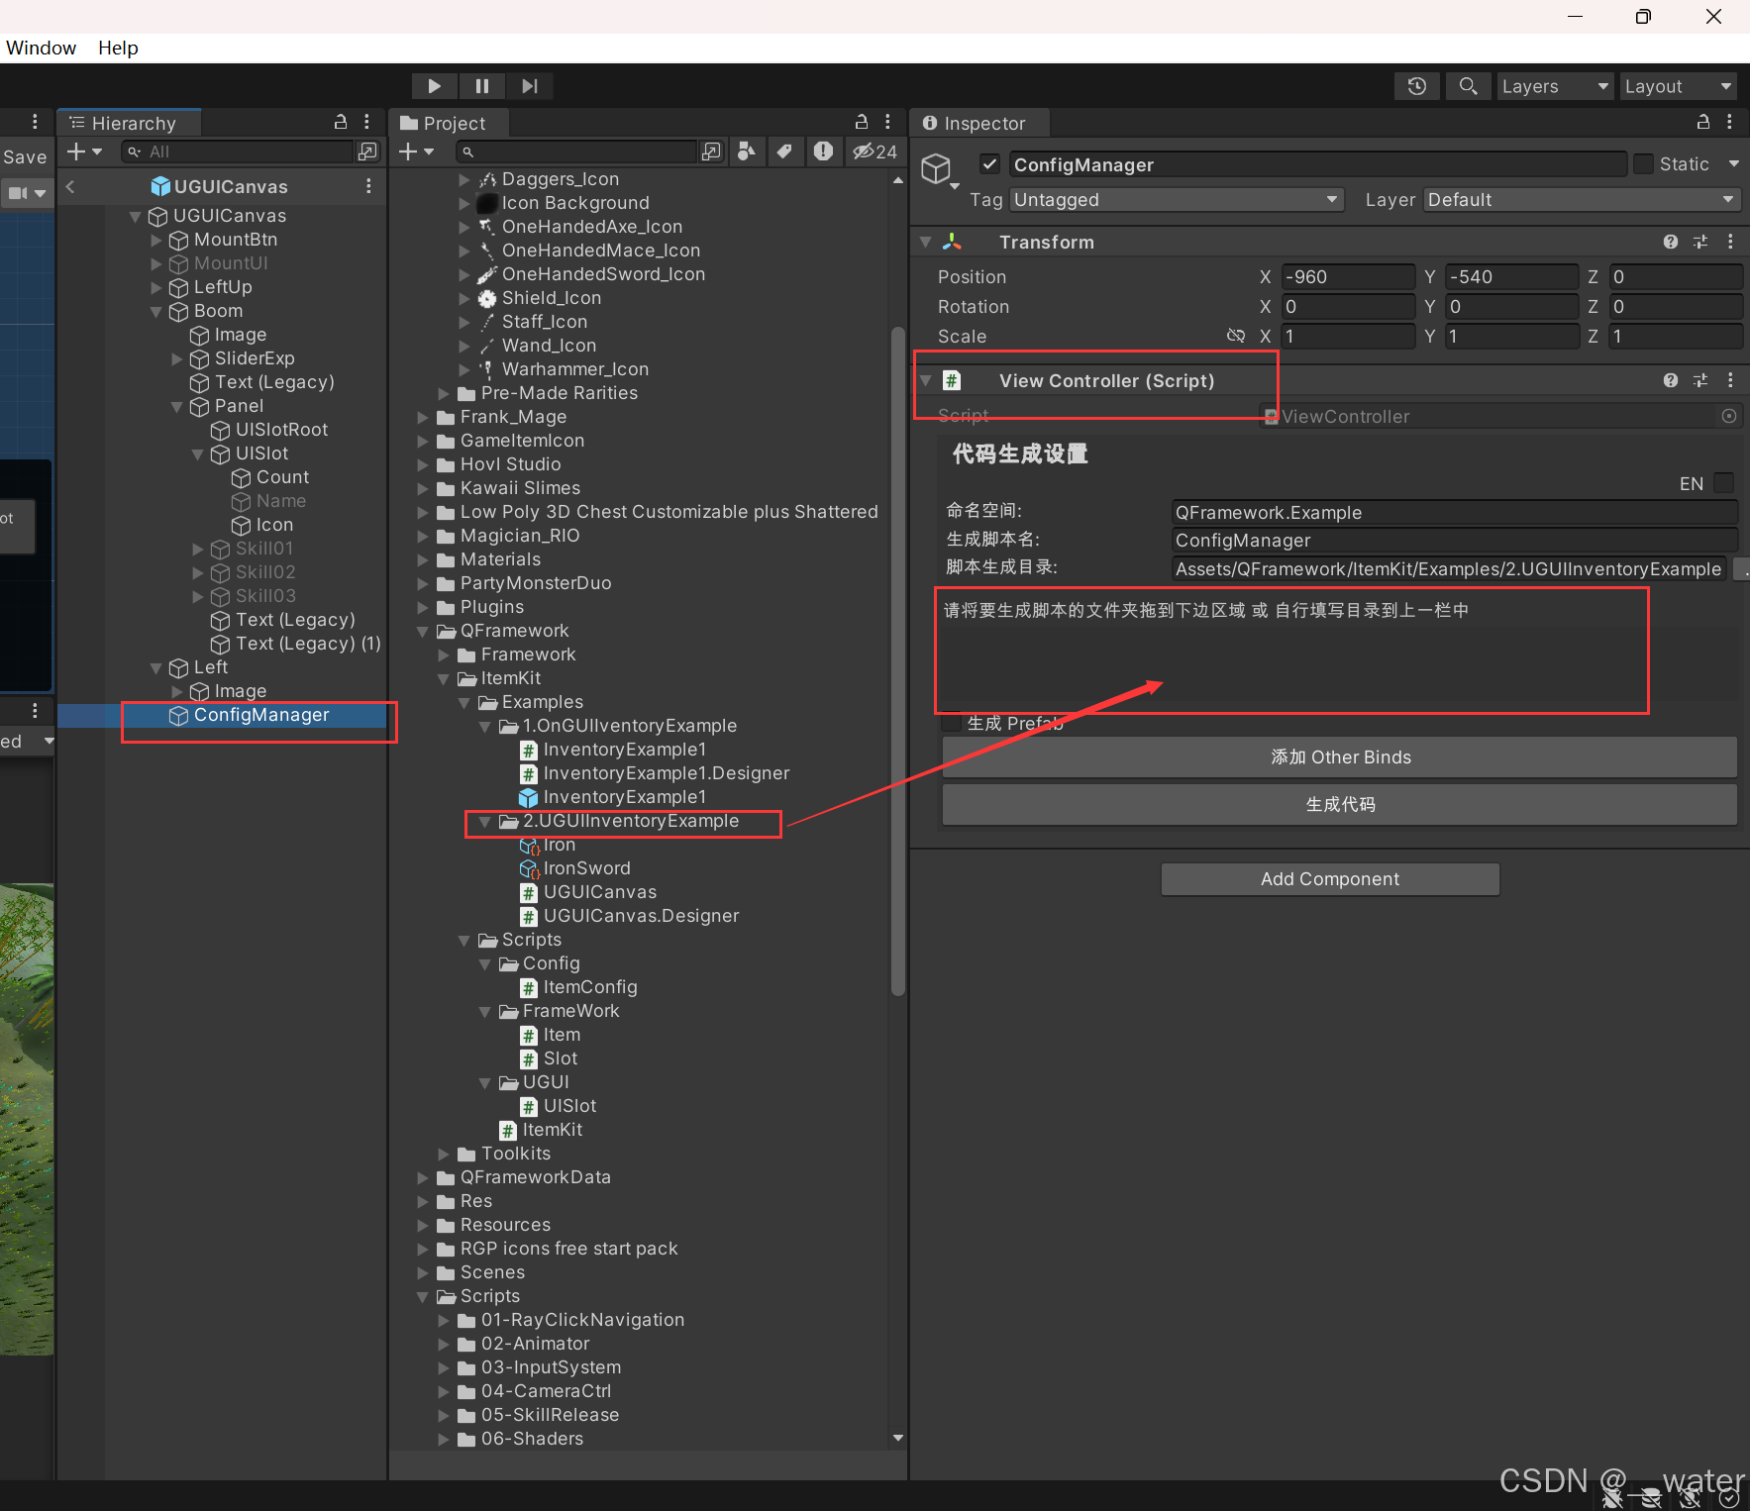Open View Controller help icon
Viewport: 1750px width, 1511px height.
pos(1671,380)
